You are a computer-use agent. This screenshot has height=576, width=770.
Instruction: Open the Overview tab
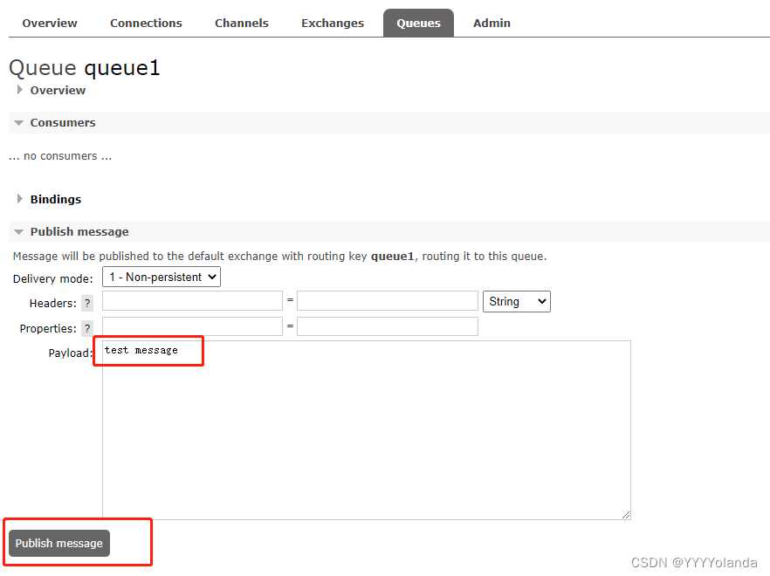click(x=50, y=23)
